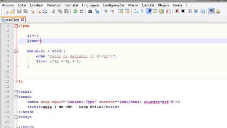
Task: Toggle the show all characters pilcrow
Action: (x=142, y=11)
